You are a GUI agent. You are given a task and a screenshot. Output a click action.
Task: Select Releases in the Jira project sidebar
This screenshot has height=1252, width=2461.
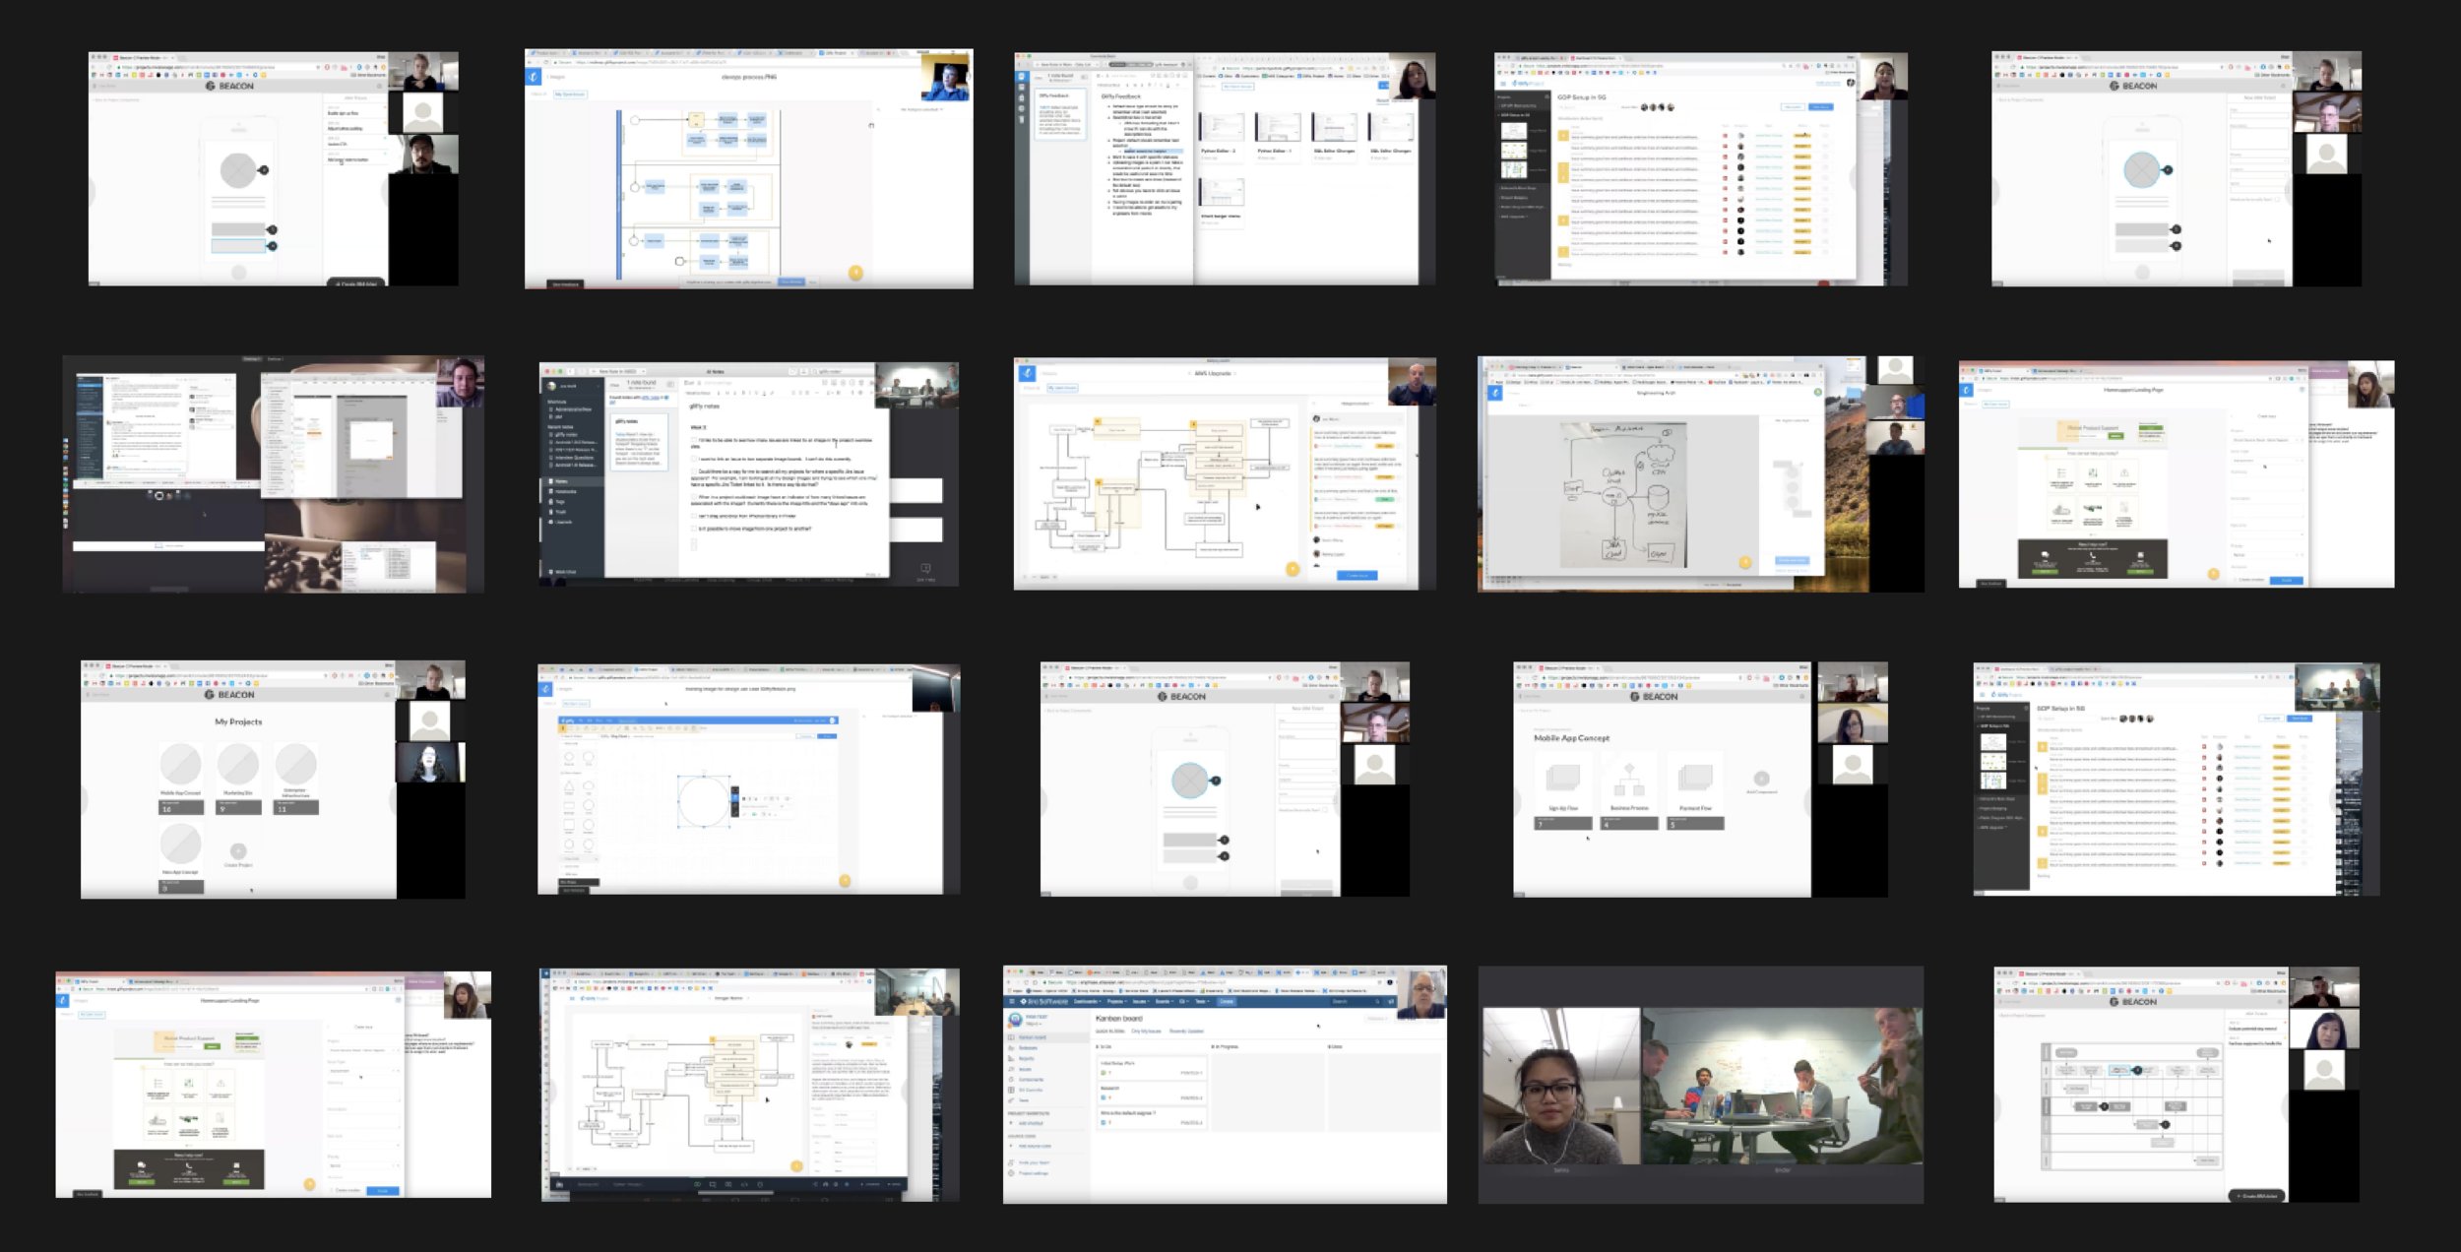(1028, 1048)
